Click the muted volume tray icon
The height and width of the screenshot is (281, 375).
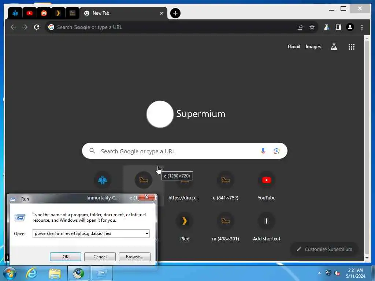click(337, 273)
